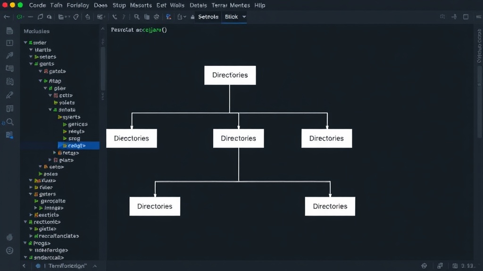Open the Terrai menu

219,5
